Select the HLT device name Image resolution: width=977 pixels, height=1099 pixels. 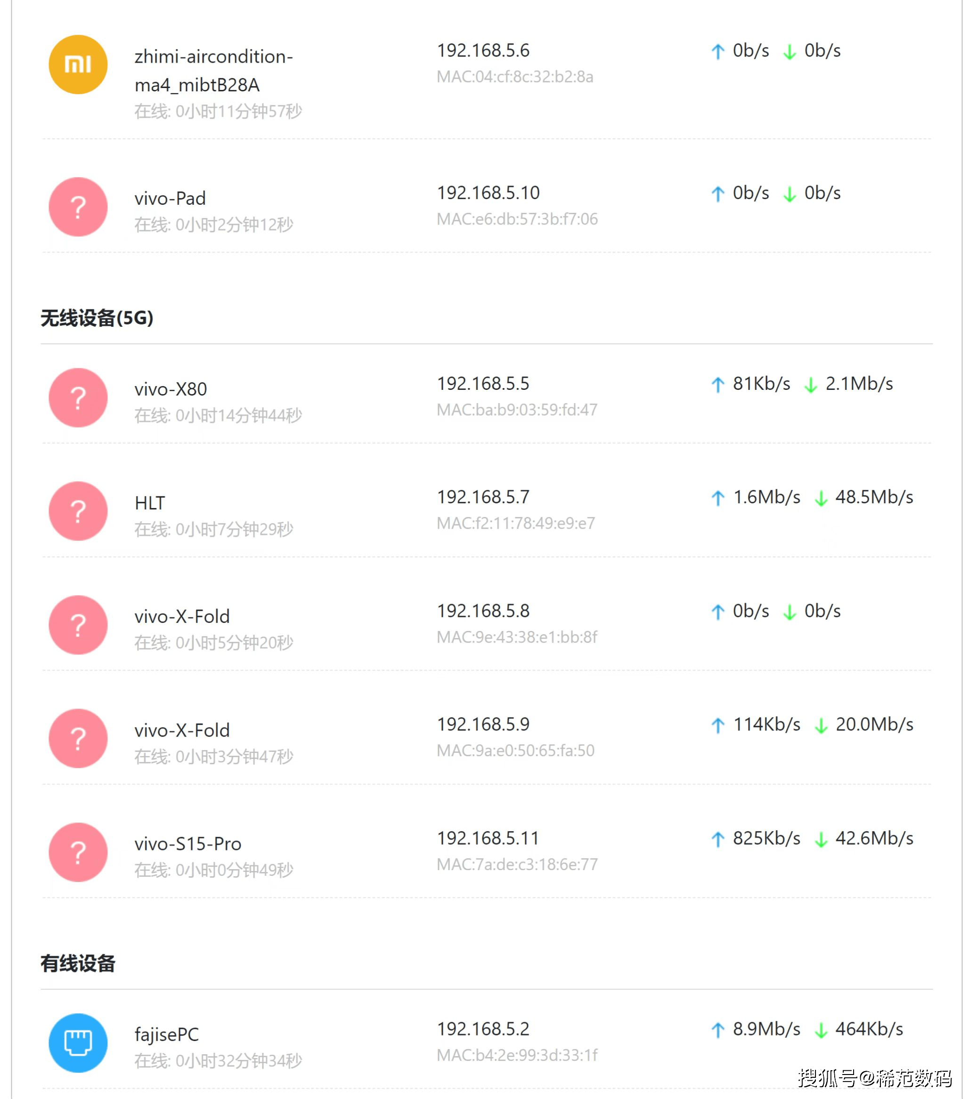coord(149,503)
